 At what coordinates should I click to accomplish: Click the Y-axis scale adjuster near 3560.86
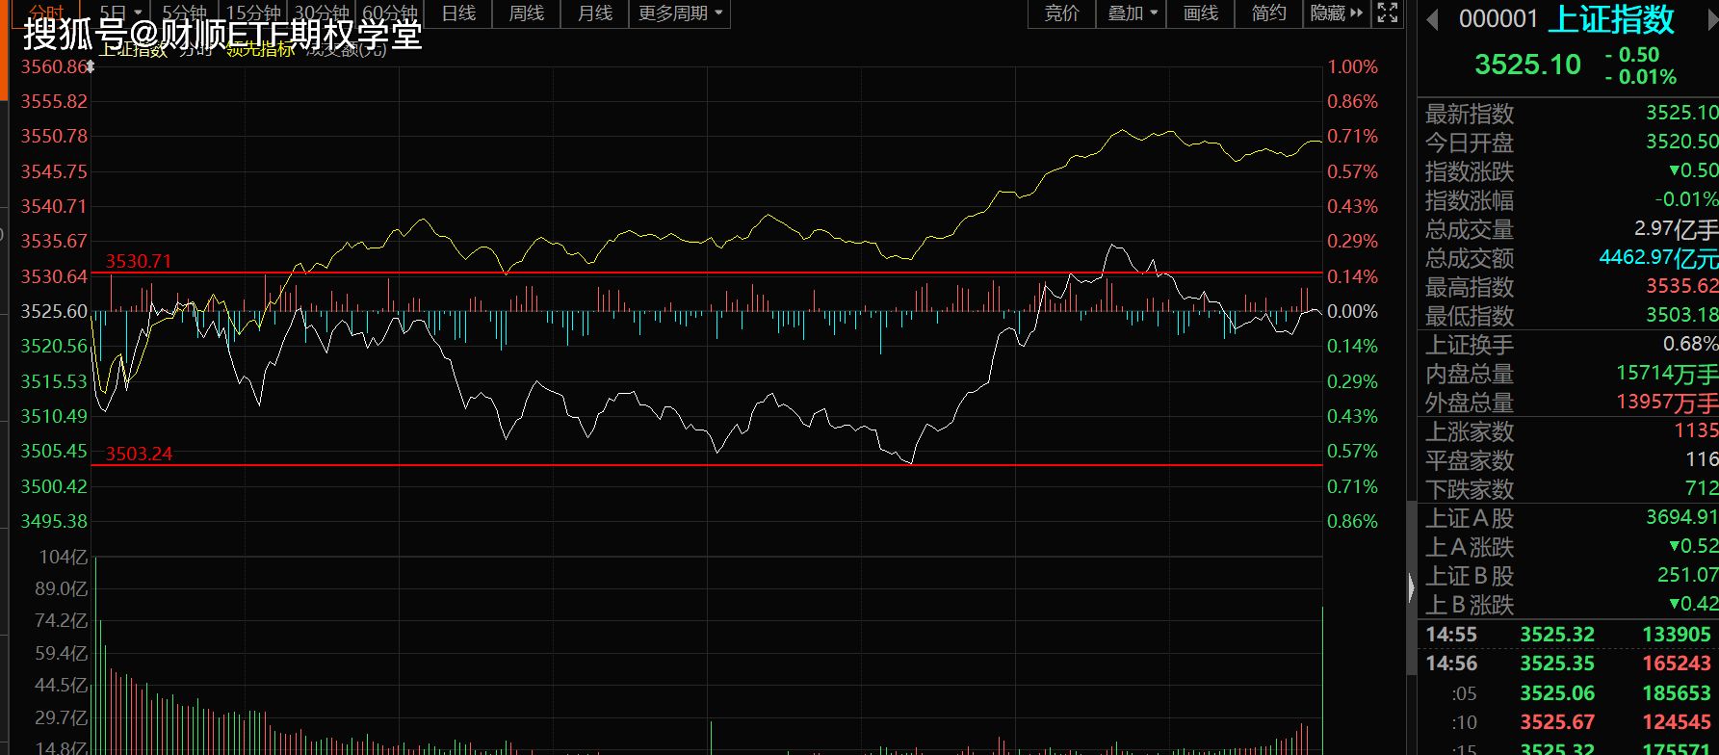[91, 66]
